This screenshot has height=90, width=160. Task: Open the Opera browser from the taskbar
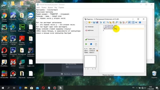[43, 88]
